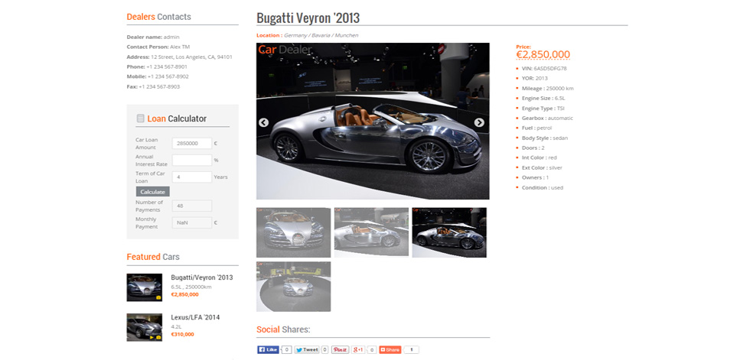The width and height of the screenshot is (750, 360).
Task: Click the dealer address text
Action: [x=191, y=57]
